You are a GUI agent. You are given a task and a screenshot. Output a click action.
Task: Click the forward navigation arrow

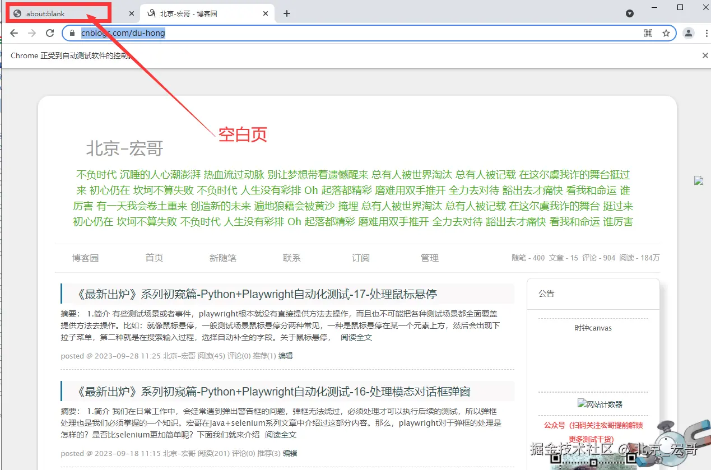pos(32,33)
